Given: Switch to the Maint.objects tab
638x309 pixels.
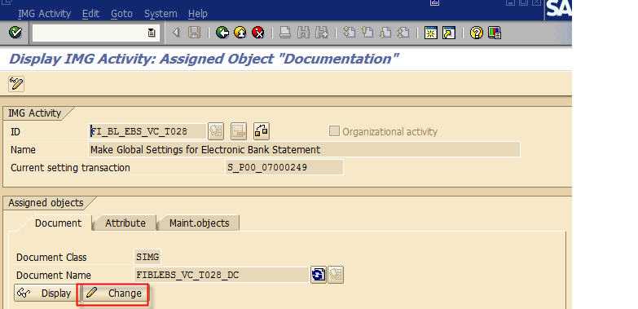Looking at the screenshot, I should [x=199, y=223].
